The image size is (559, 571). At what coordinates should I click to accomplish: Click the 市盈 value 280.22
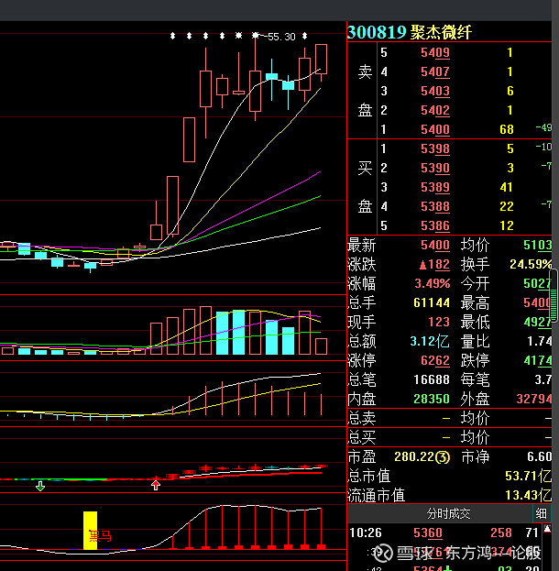pos(414,456)
